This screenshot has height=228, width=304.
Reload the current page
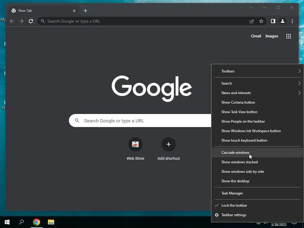[31, 21]
